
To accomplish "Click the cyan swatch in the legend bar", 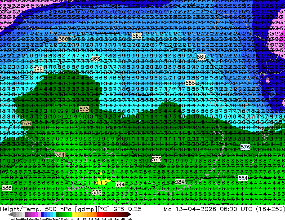I will click(54, 215).
